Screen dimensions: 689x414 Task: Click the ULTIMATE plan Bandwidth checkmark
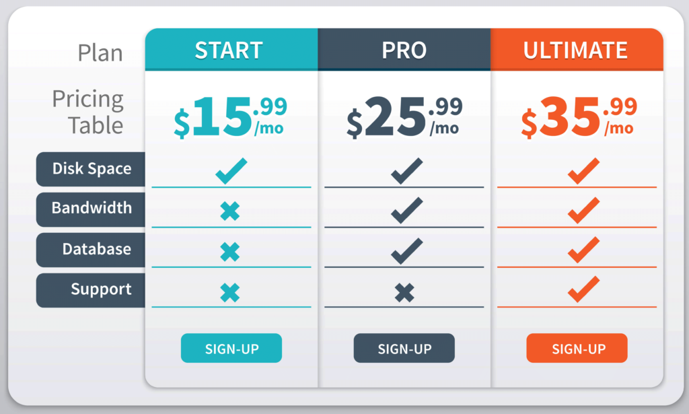[583, 211]
